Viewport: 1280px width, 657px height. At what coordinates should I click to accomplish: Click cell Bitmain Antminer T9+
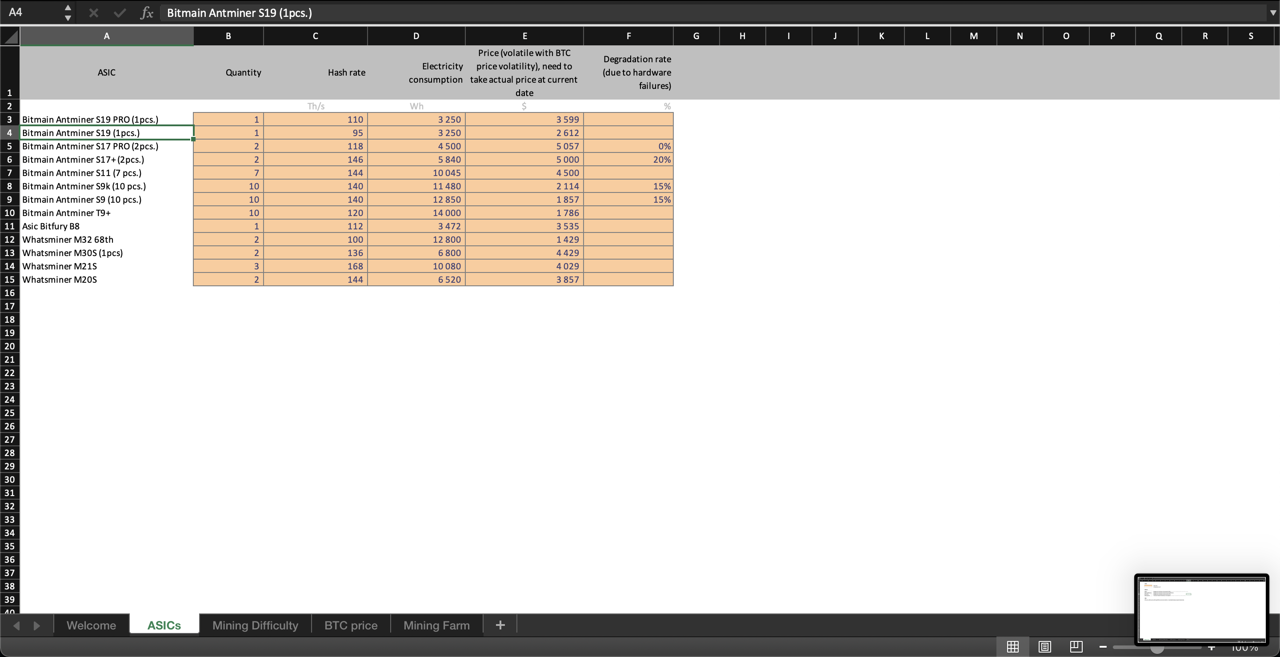click(106, 213)
